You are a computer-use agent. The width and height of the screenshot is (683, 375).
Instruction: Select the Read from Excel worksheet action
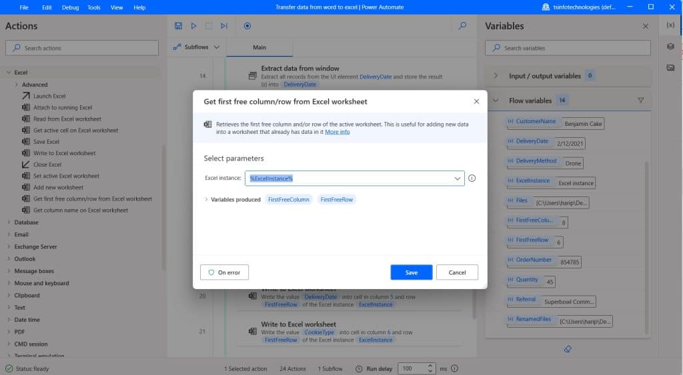tap(67, 119)
